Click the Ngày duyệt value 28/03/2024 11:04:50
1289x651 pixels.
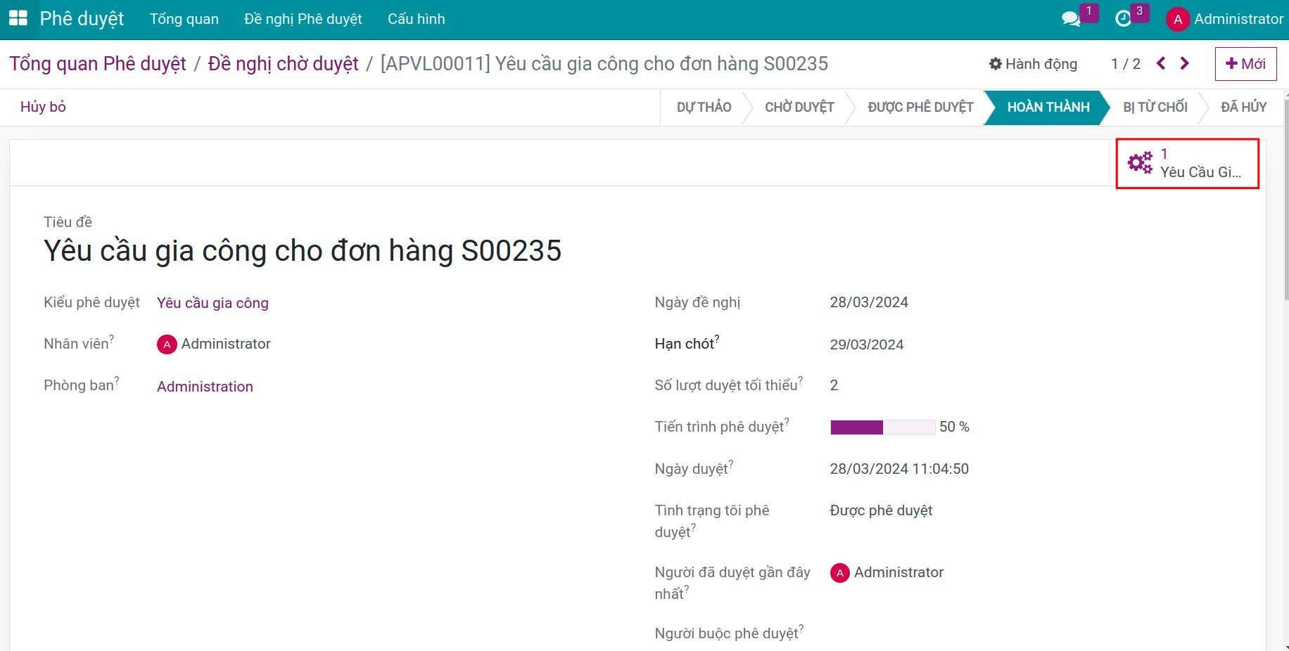tap(899, 469)
